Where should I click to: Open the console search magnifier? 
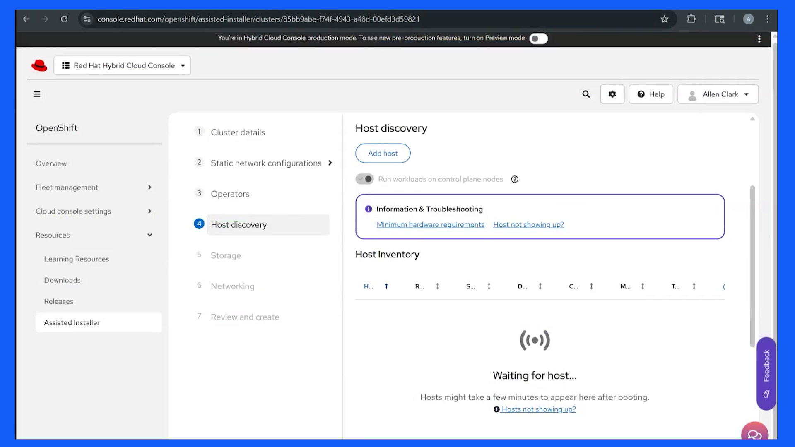click(x=586, y=94)
